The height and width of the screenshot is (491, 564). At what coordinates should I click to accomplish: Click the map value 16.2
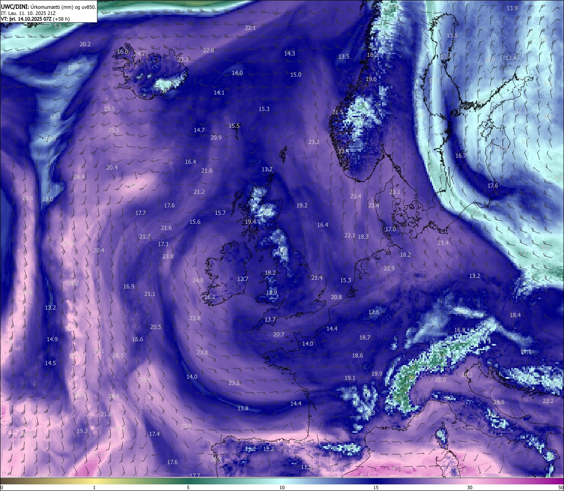(210, 297)
